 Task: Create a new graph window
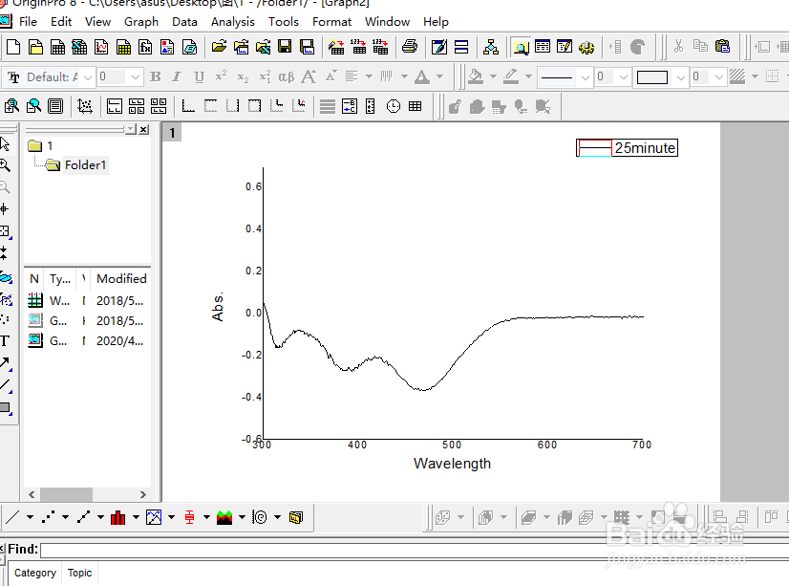pos(101,48)
